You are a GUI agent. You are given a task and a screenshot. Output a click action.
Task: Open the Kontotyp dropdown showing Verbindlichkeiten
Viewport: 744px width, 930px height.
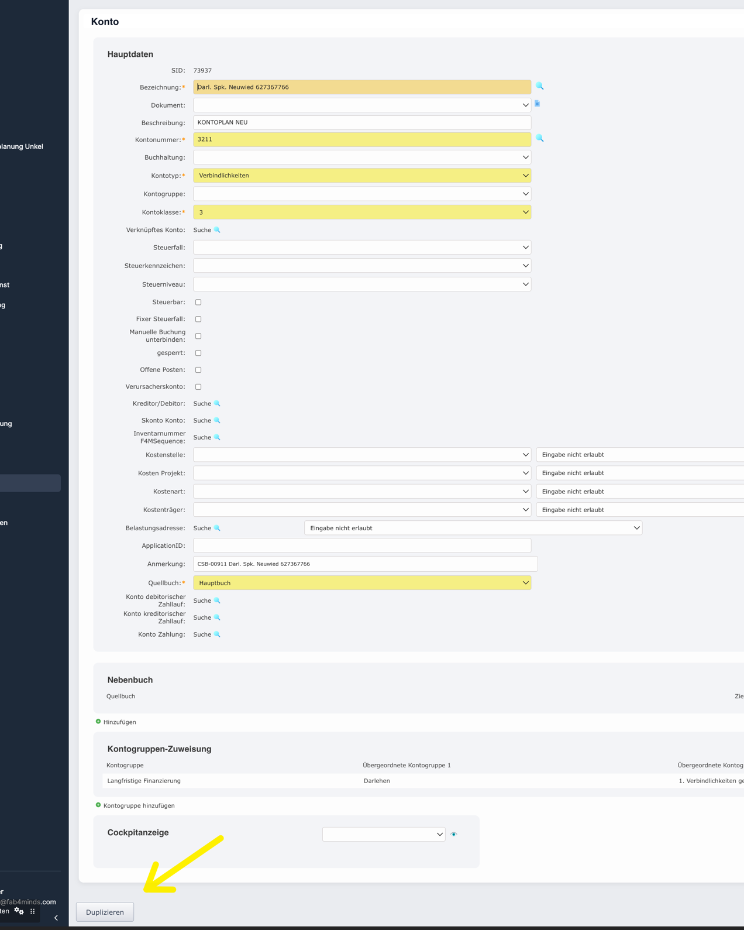click(x=361, y=176)
